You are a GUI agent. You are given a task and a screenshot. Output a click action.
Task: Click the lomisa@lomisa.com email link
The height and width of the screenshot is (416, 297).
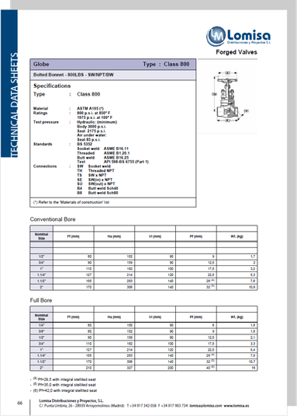205,406
